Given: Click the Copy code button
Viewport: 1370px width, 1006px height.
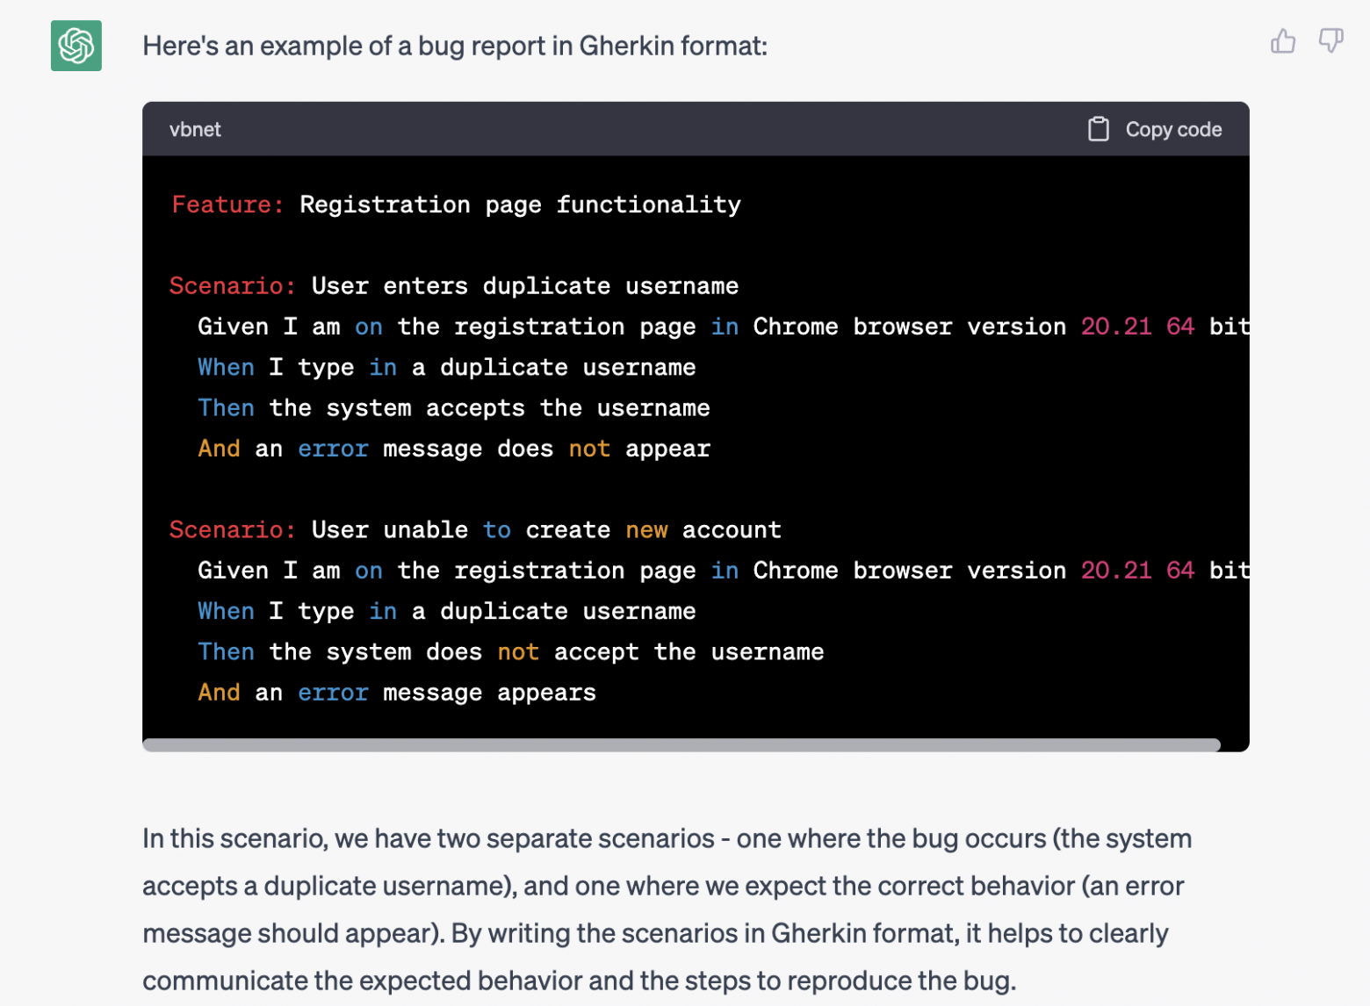Looking at the screenshot, I should [x=1155, y=129].
